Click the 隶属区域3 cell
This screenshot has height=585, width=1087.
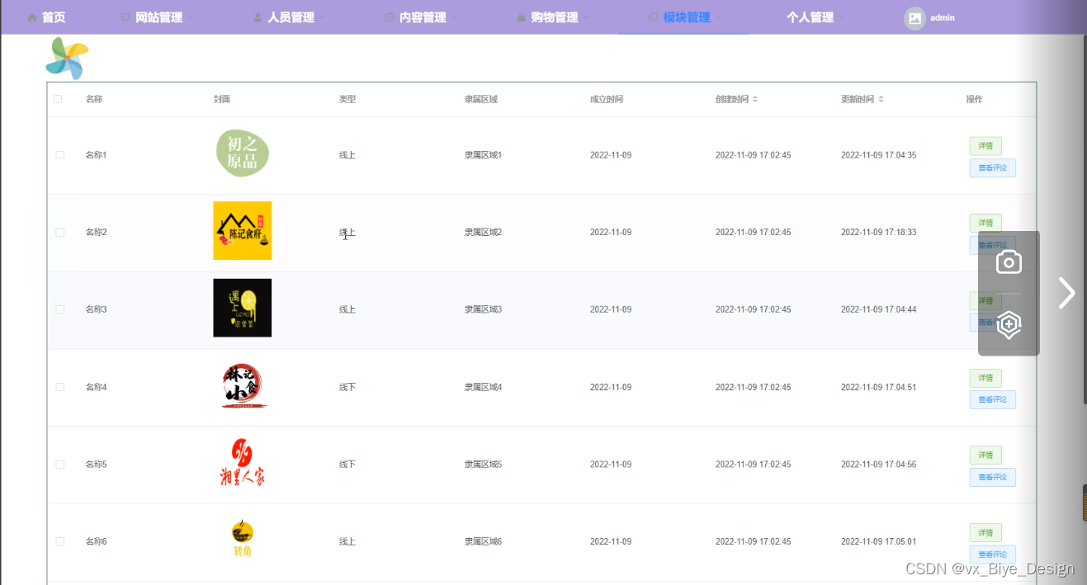tap(483, 309)
